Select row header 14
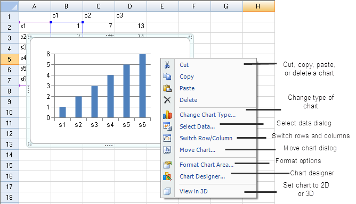The height and width of the screenshot is (204, 356). [x=10, y=155]
